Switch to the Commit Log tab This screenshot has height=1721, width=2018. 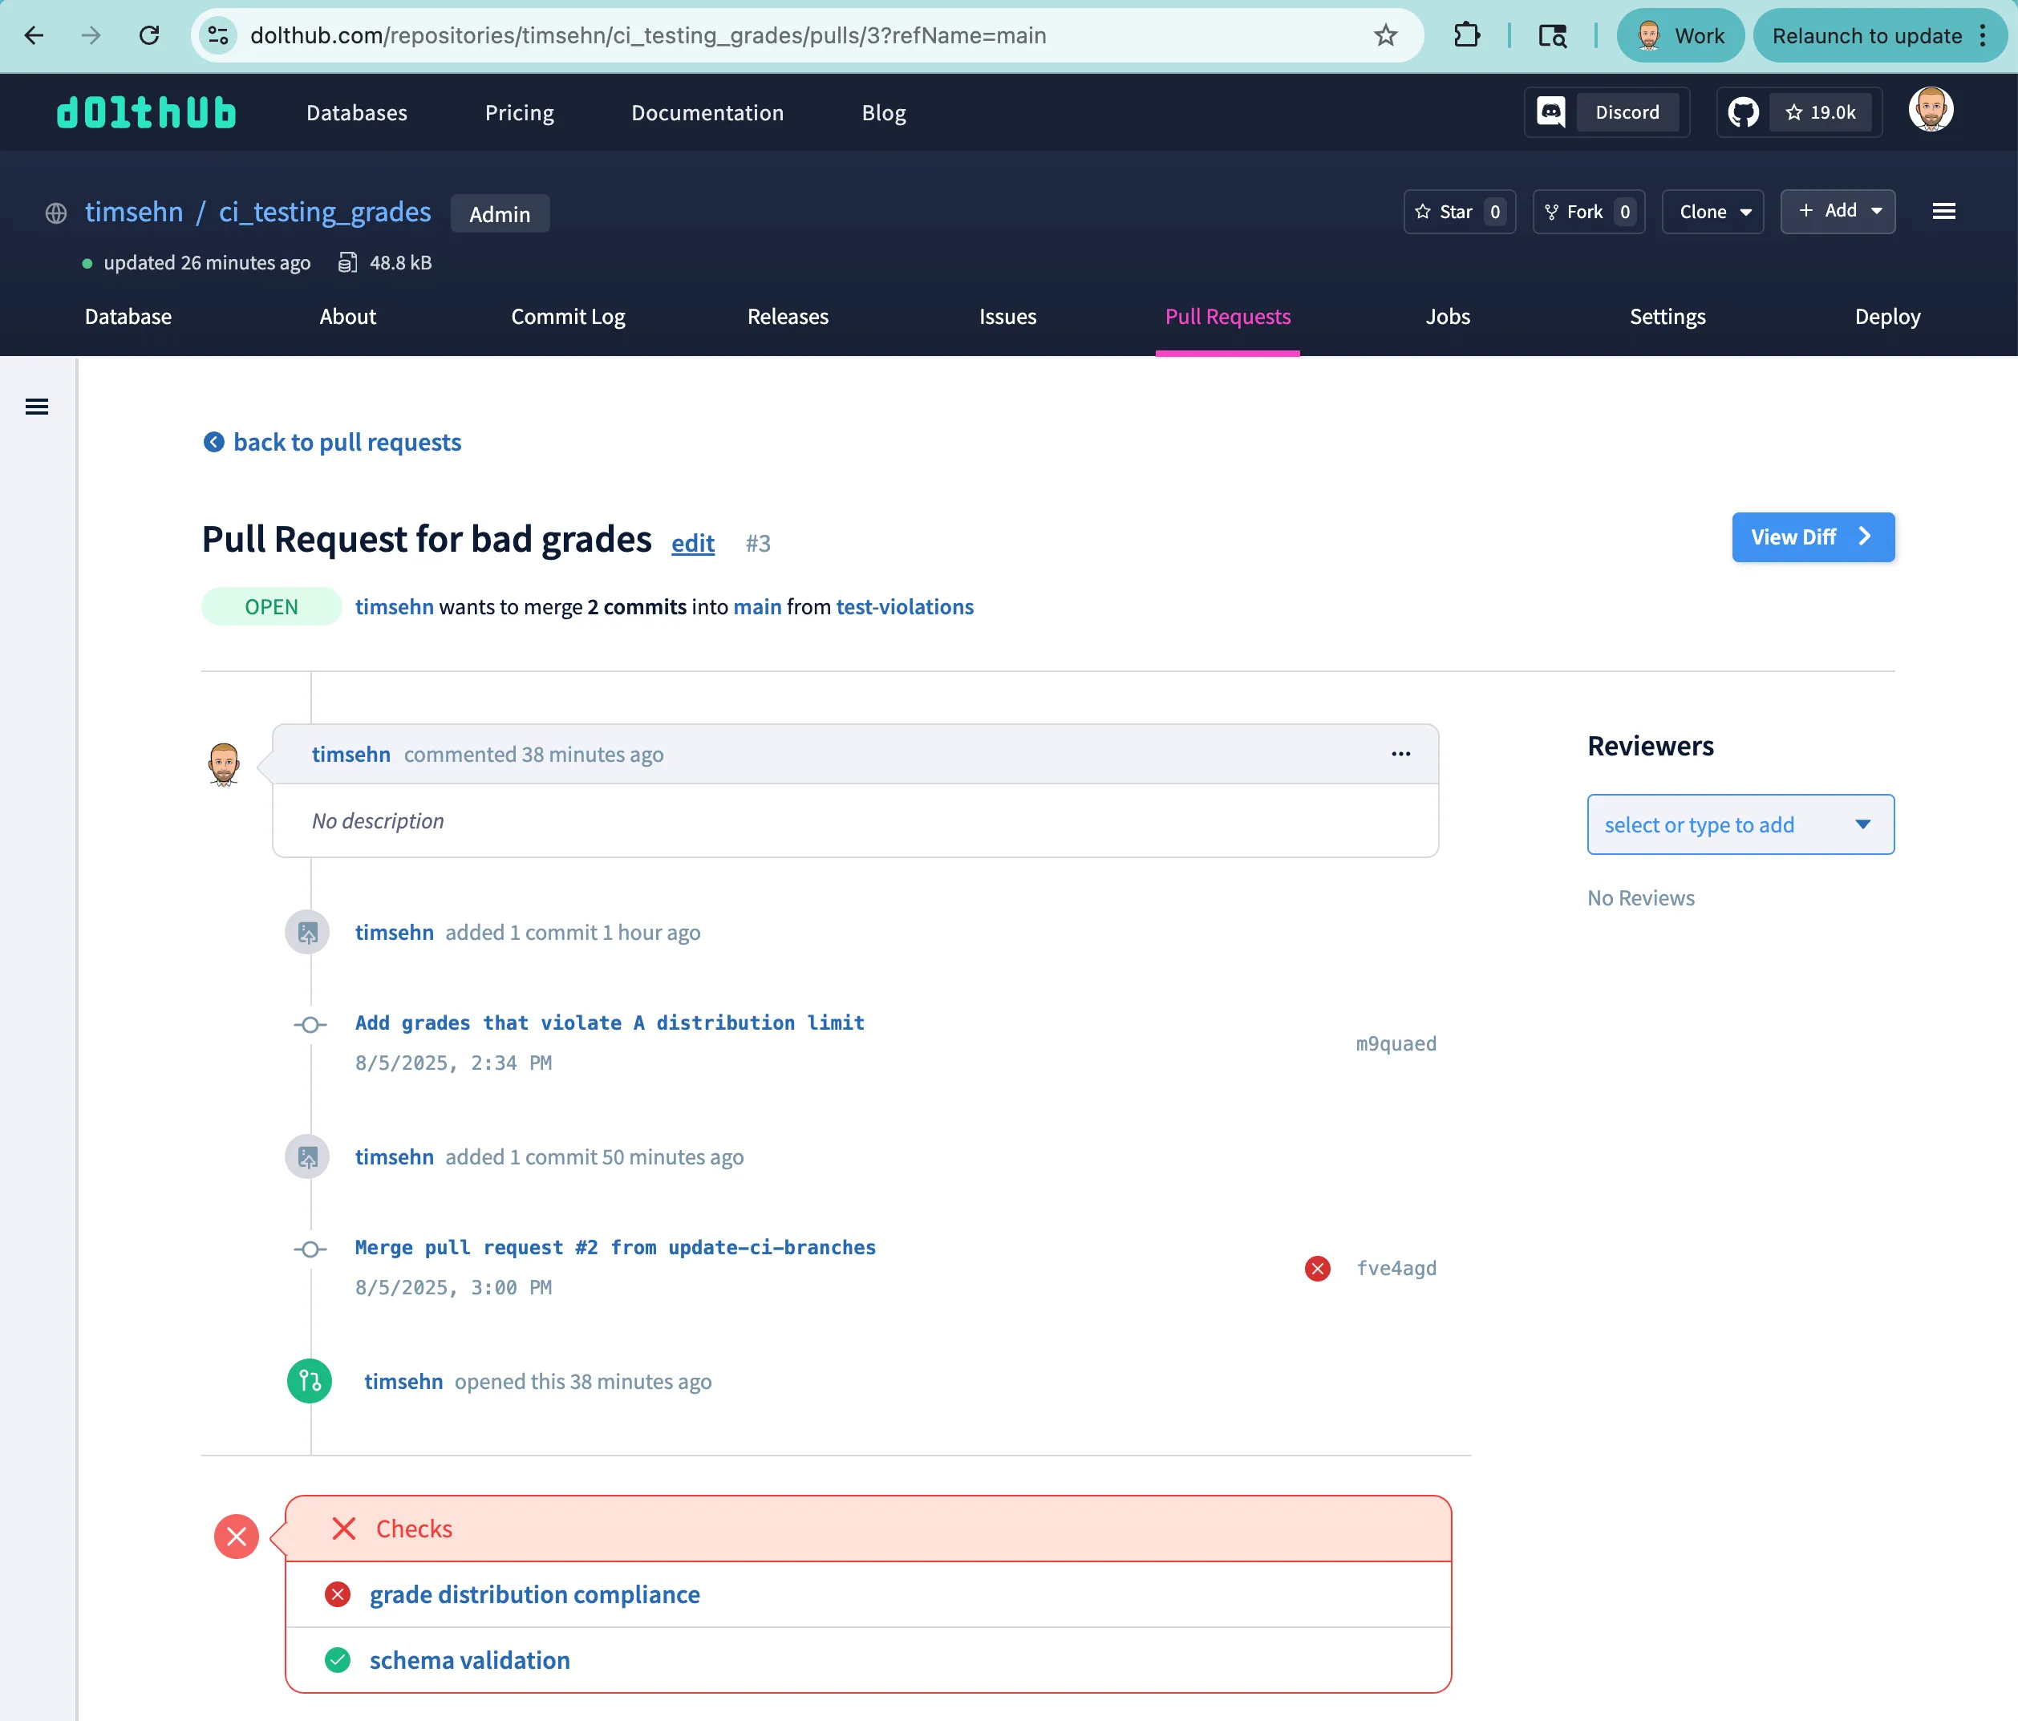click(568, 317)
